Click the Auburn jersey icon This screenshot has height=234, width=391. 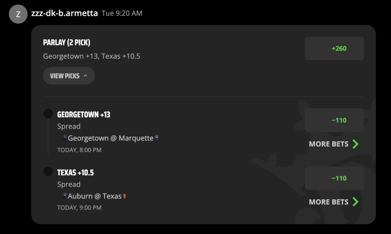tap(65, 196)
